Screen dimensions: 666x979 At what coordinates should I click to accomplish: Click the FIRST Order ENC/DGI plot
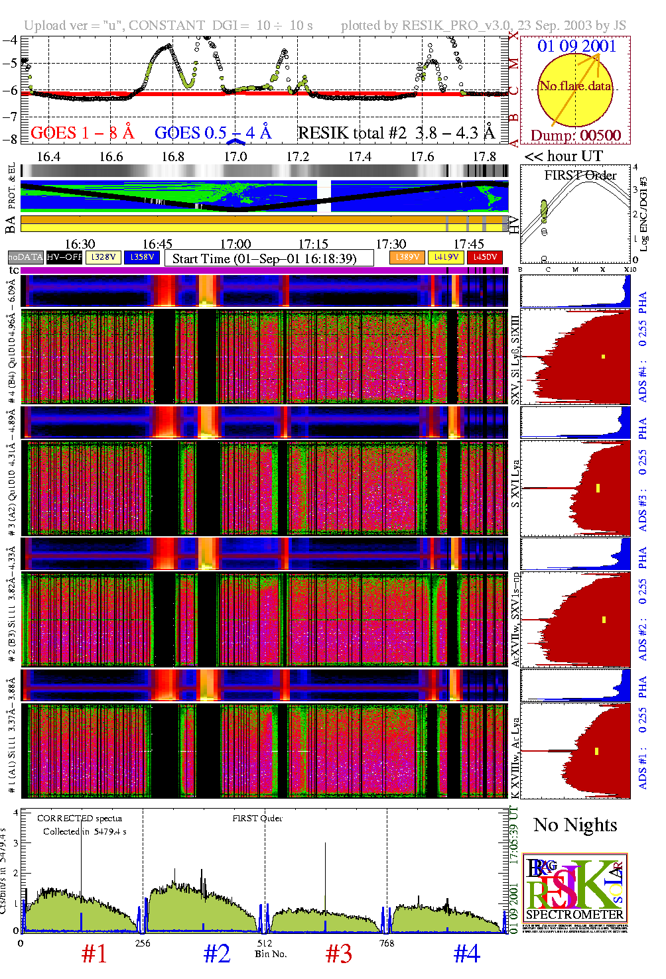coord(575,215)
